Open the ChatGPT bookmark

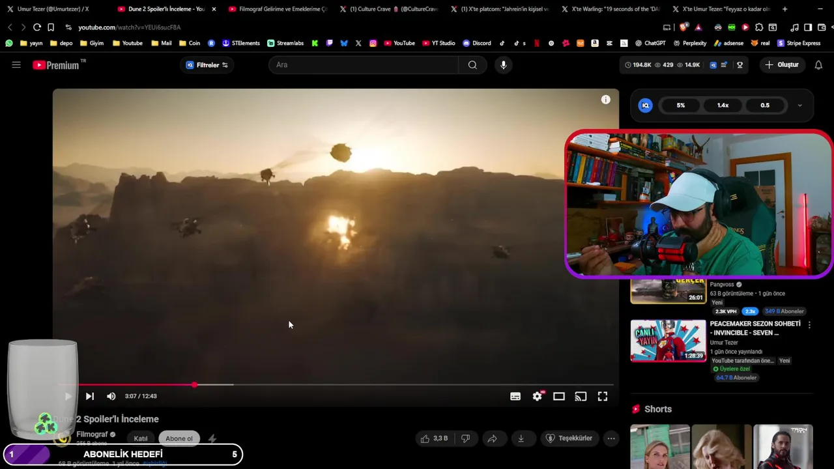(x=650, y=43)
